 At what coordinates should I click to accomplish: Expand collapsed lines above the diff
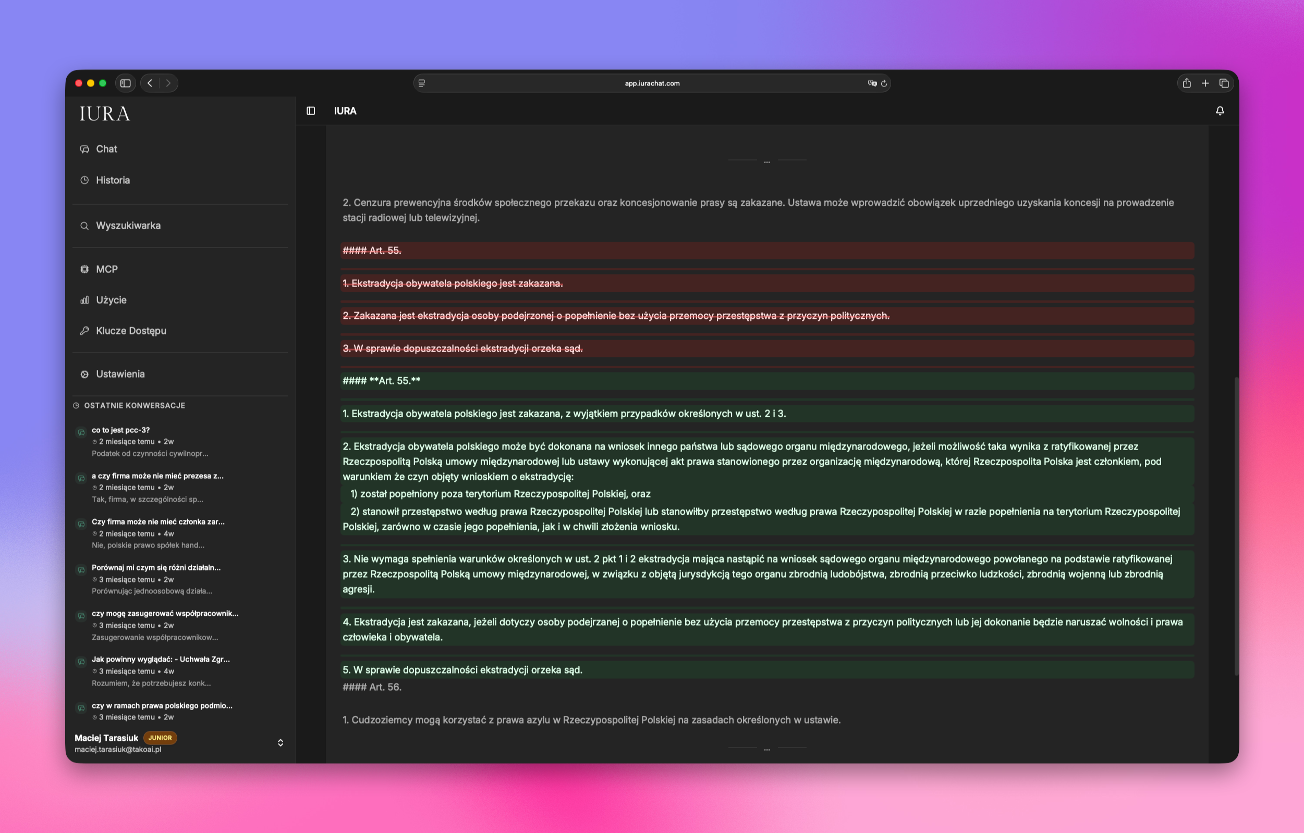pos(767,160)
